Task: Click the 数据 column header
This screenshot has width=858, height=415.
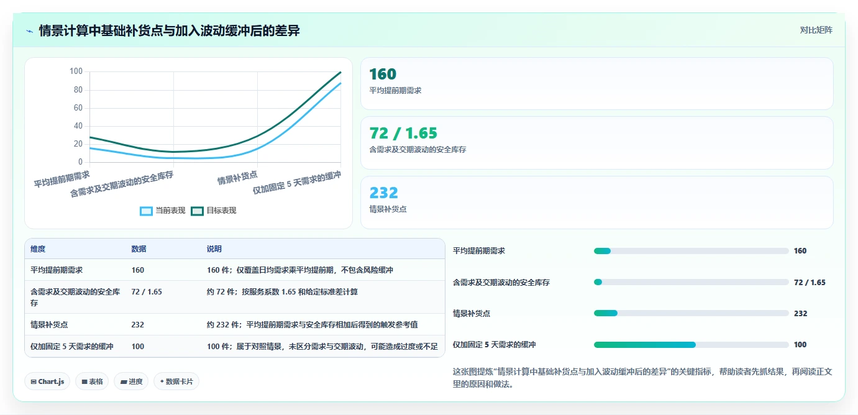Action: coord(139,249)
